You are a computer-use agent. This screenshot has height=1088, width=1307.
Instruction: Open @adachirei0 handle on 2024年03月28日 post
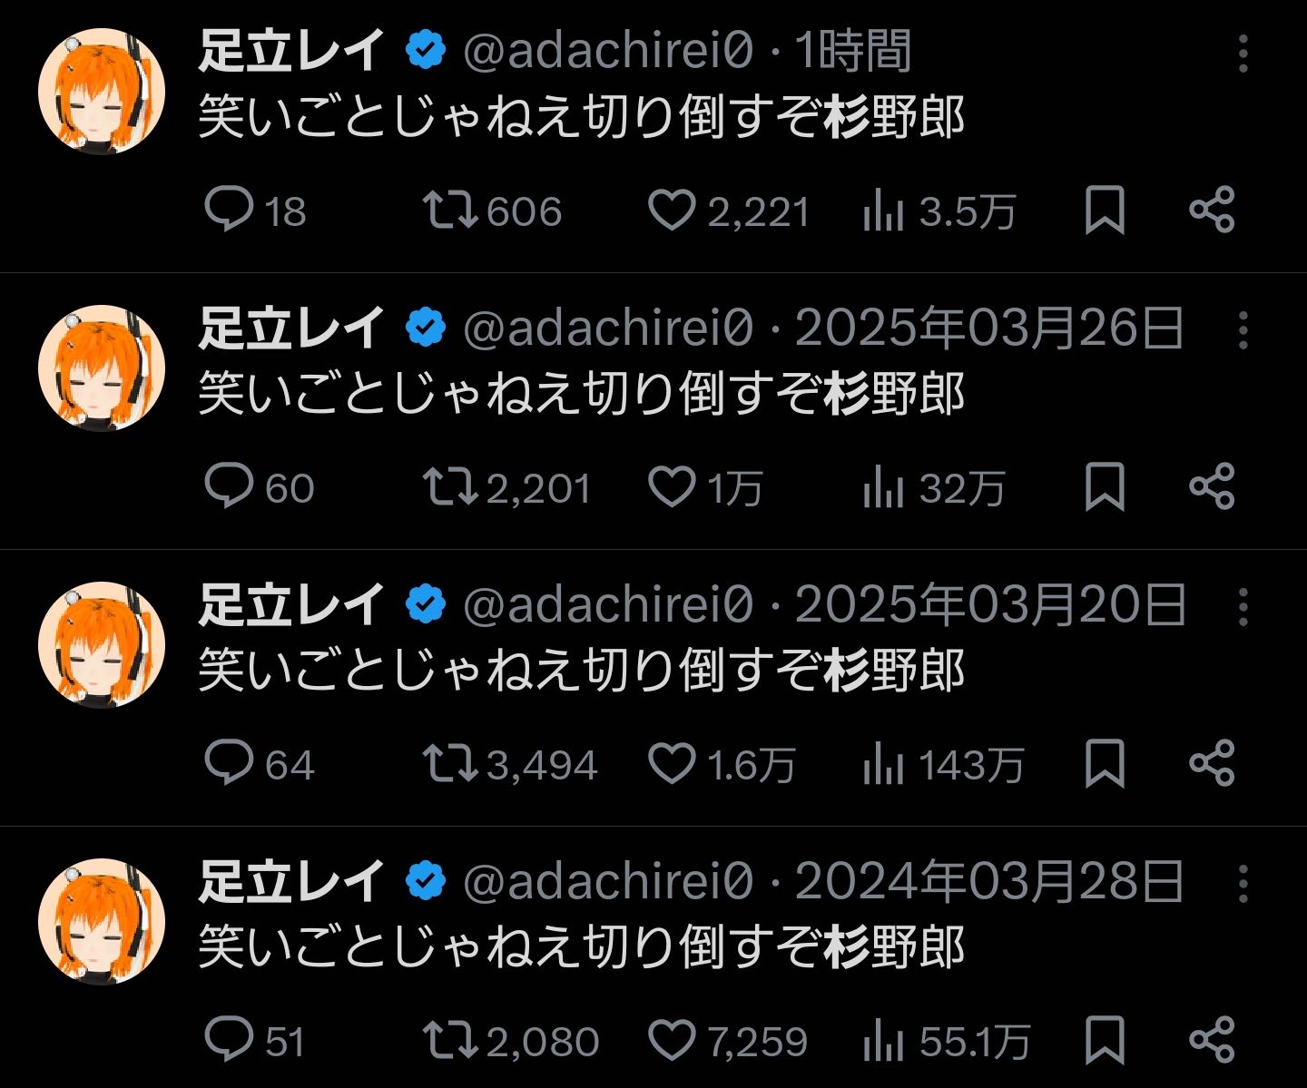[x=608, y=882]
